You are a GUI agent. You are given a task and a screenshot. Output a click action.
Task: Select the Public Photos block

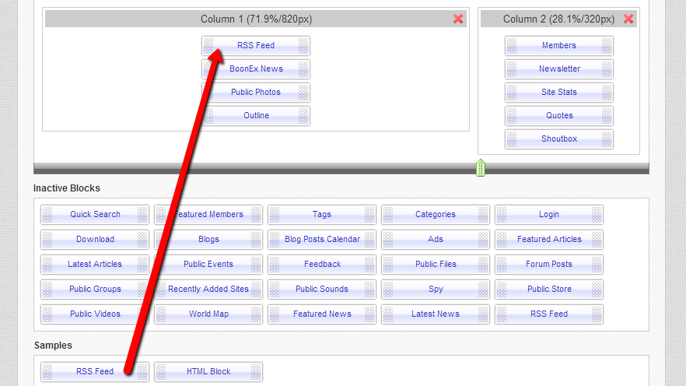tap(256, 93)
